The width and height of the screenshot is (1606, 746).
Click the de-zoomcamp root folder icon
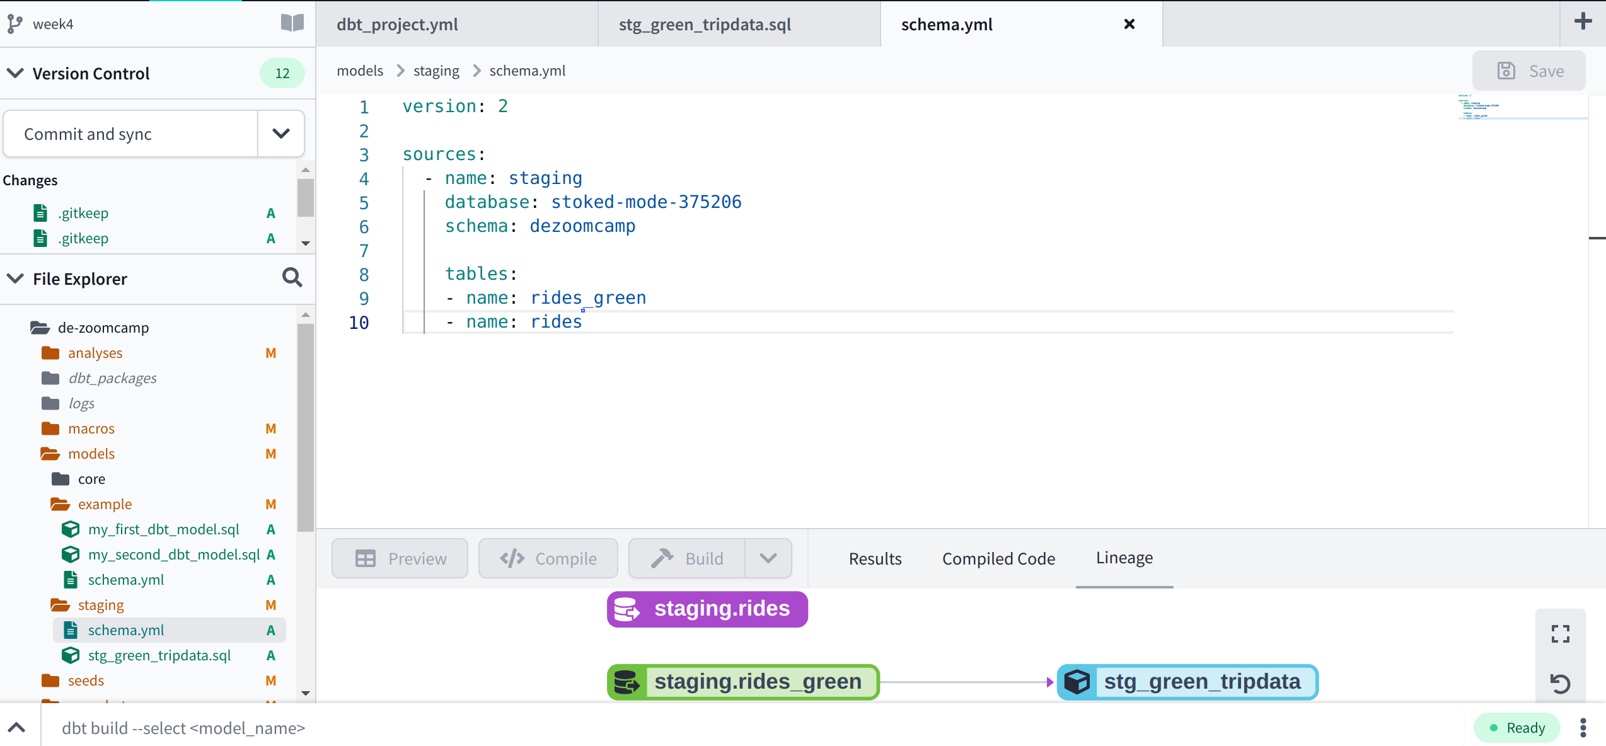(x=40, y=328)
